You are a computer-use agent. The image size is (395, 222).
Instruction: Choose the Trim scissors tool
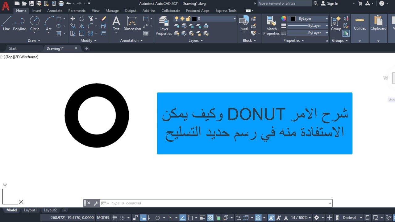[91, 19]
